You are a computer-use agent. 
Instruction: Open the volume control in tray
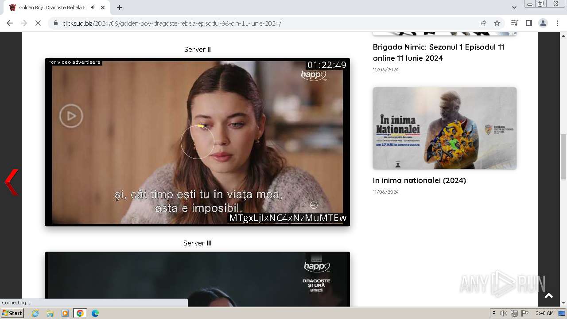[504, 313]
